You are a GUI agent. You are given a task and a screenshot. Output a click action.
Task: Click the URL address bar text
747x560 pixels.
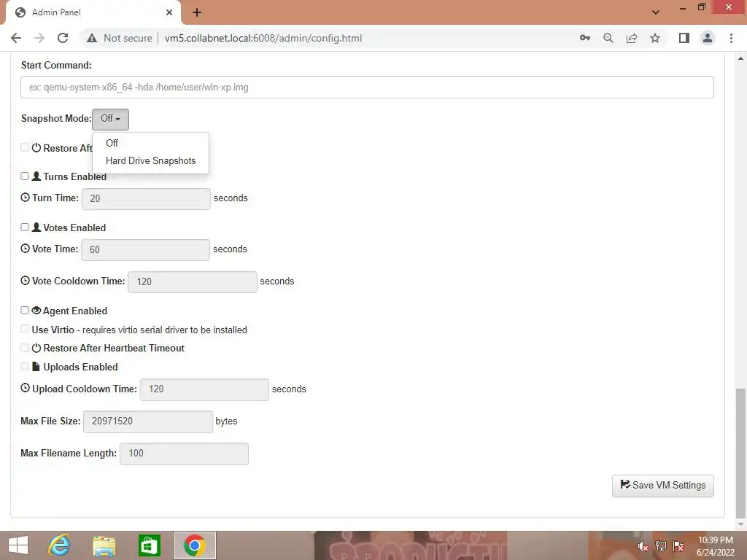point(263,38)
